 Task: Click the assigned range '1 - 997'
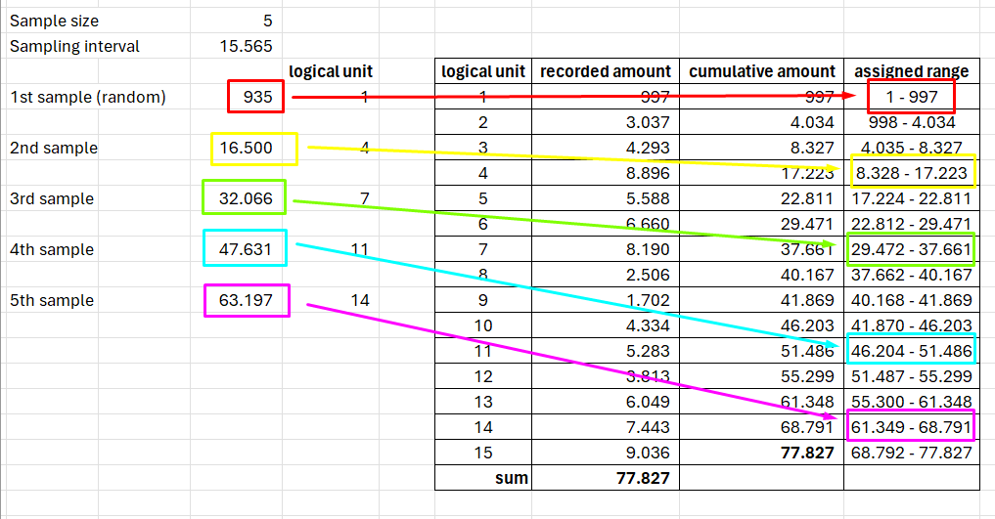tap(912, 97)
